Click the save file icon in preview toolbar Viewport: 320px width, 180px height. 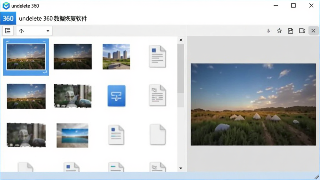click(x=290, y=31)
